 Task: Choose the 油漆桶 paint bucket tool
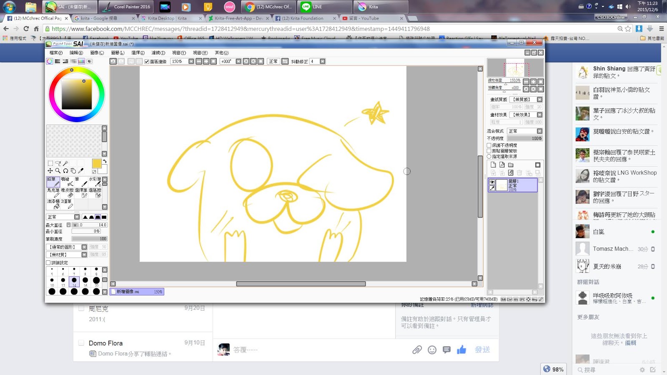coord(53,204)
